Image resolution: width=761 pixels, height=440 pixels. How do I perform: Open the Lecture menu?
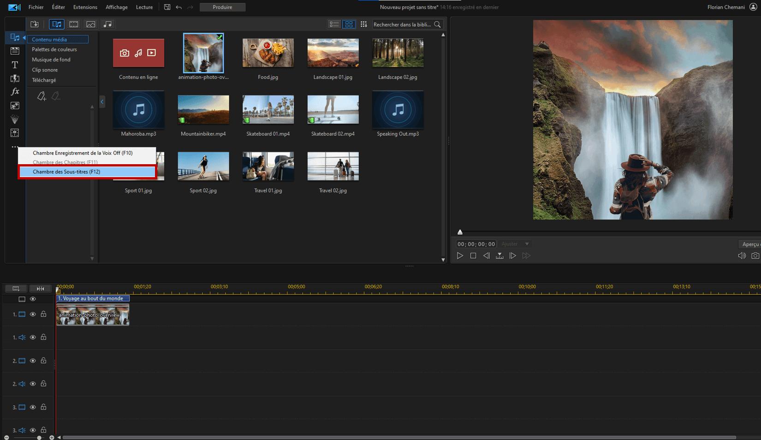[144, 7]
